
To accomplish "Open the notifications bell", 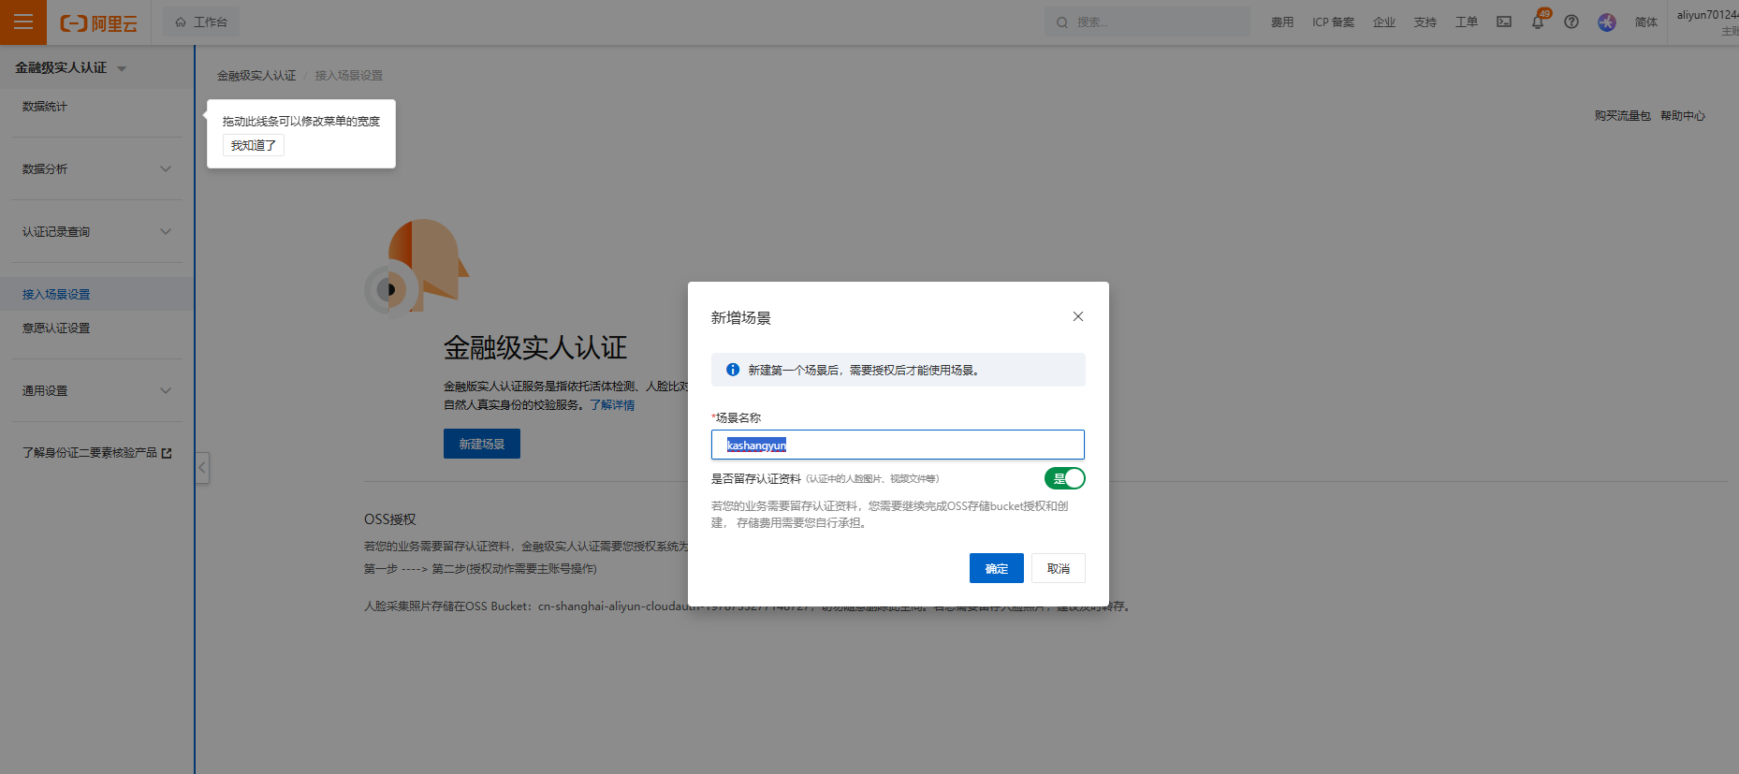I will click(1538, 22).
